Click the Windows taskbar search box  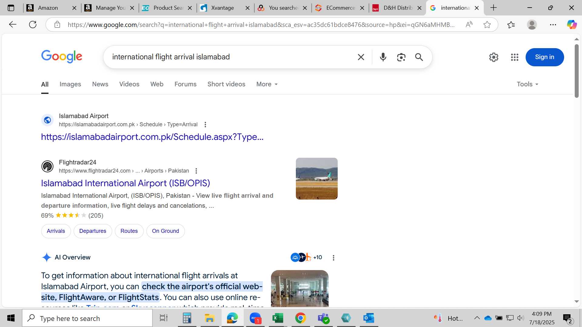[87, 318]
